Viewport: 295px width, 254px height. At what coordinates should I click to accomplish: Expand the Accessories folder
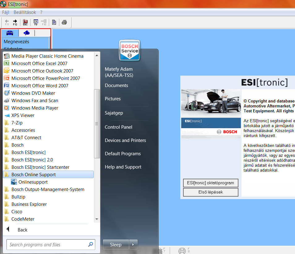click(x=48, y=130)
